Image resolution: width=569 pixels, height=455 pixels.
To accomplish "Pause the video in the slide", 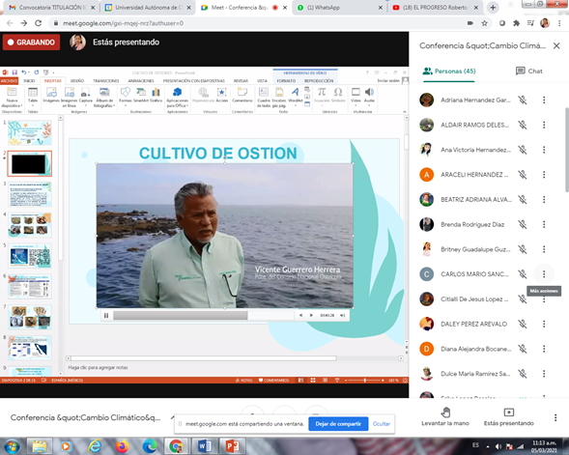I will [106, 315].
